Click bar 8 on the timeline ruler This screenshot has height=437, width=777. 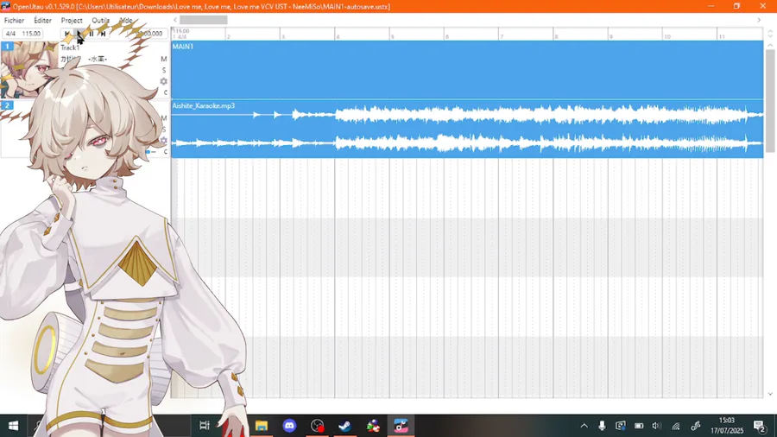[556, 36]
